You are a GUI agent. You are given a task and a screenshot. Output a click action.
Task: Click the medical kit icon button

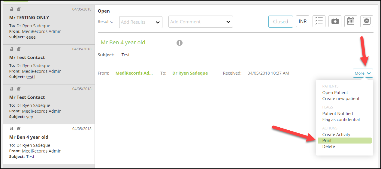pyautogui.click(x=335, y=21)
